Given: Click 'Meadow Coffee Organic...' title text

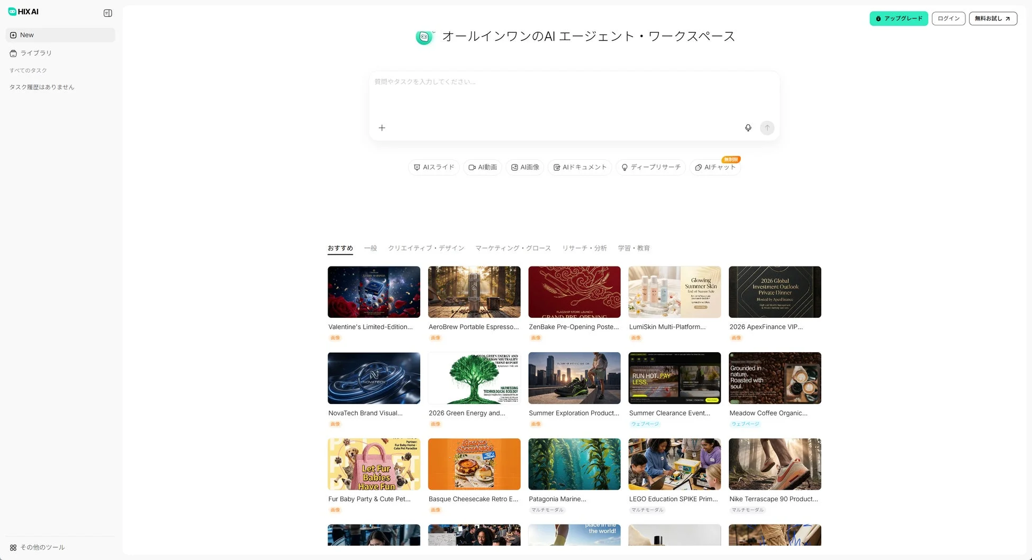Looking at the screenshot, I should tap(768, 413).
